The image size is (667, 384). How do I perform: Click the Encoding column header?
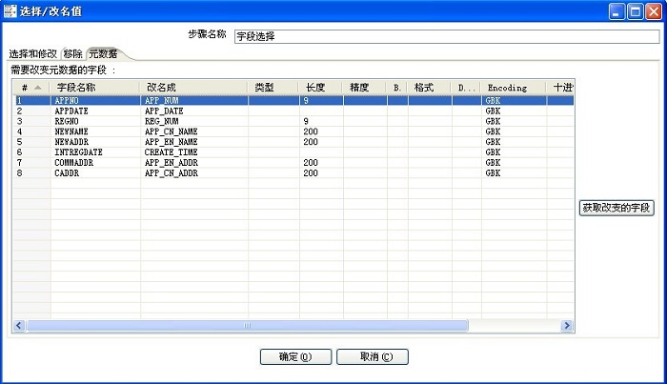point(507,88)
